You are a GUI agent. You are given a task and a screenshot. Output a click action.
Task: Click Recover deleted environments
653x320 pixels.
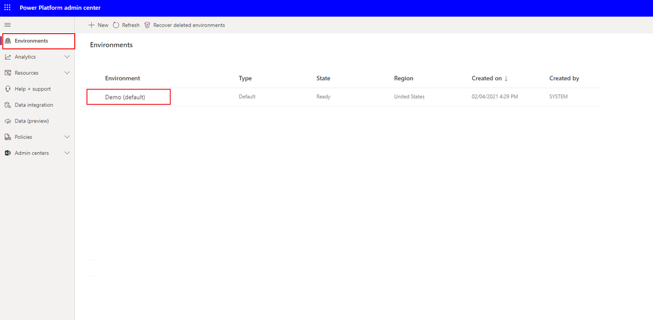(x=184, y=25)
